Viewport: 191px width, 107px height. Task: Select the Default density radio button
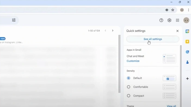pos(128,78)
